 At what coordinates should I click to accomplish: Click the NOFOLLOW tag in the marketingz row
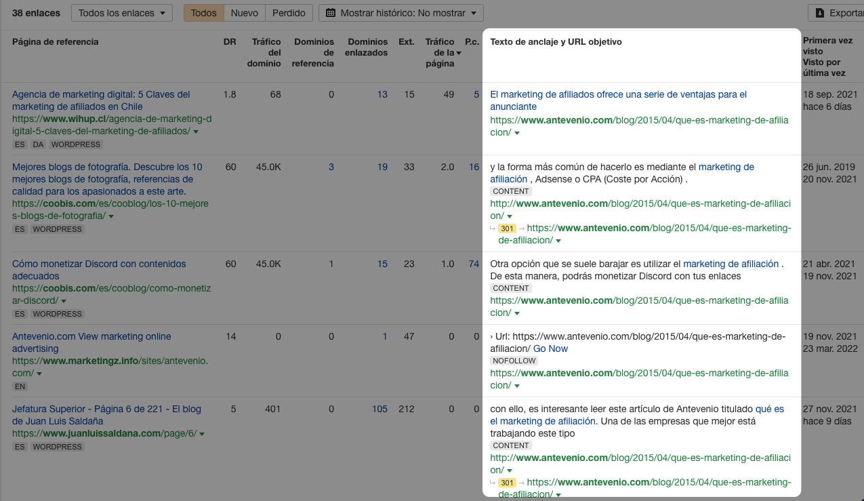(x=513, y=361)
